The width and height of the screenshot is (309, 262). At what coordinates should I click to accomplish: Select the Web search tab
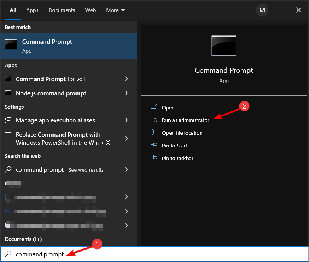[91, 10]
